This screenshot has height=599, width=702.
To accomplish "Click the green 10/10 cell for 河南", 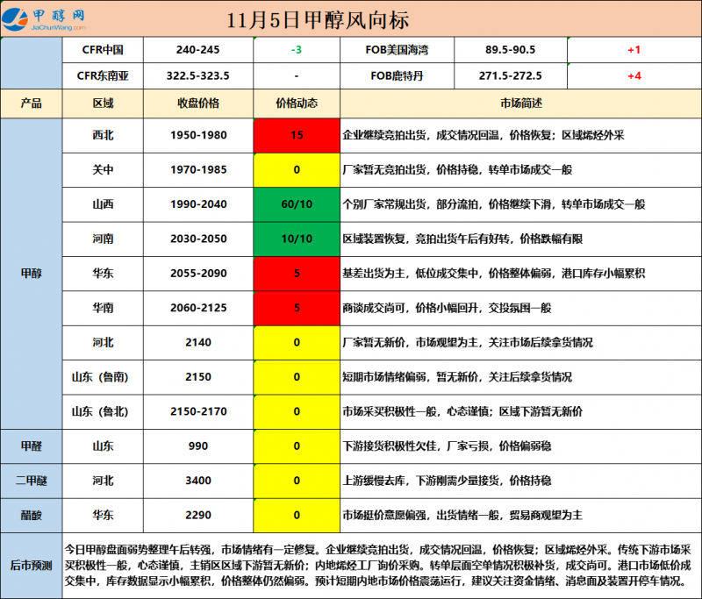I will click(297, 239).
